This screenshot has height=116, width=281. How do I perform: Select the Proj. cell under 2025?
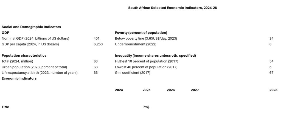pos(146,107)
